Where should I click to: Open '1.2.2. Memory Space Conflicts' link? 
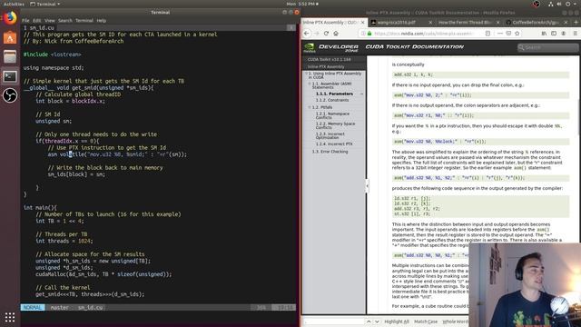pos(335,125)
